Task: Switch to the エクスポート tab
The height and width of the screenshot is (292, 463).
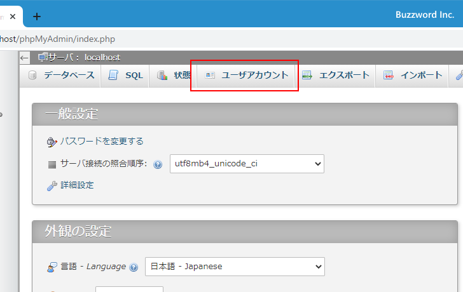Action: [x=335, y=76]
